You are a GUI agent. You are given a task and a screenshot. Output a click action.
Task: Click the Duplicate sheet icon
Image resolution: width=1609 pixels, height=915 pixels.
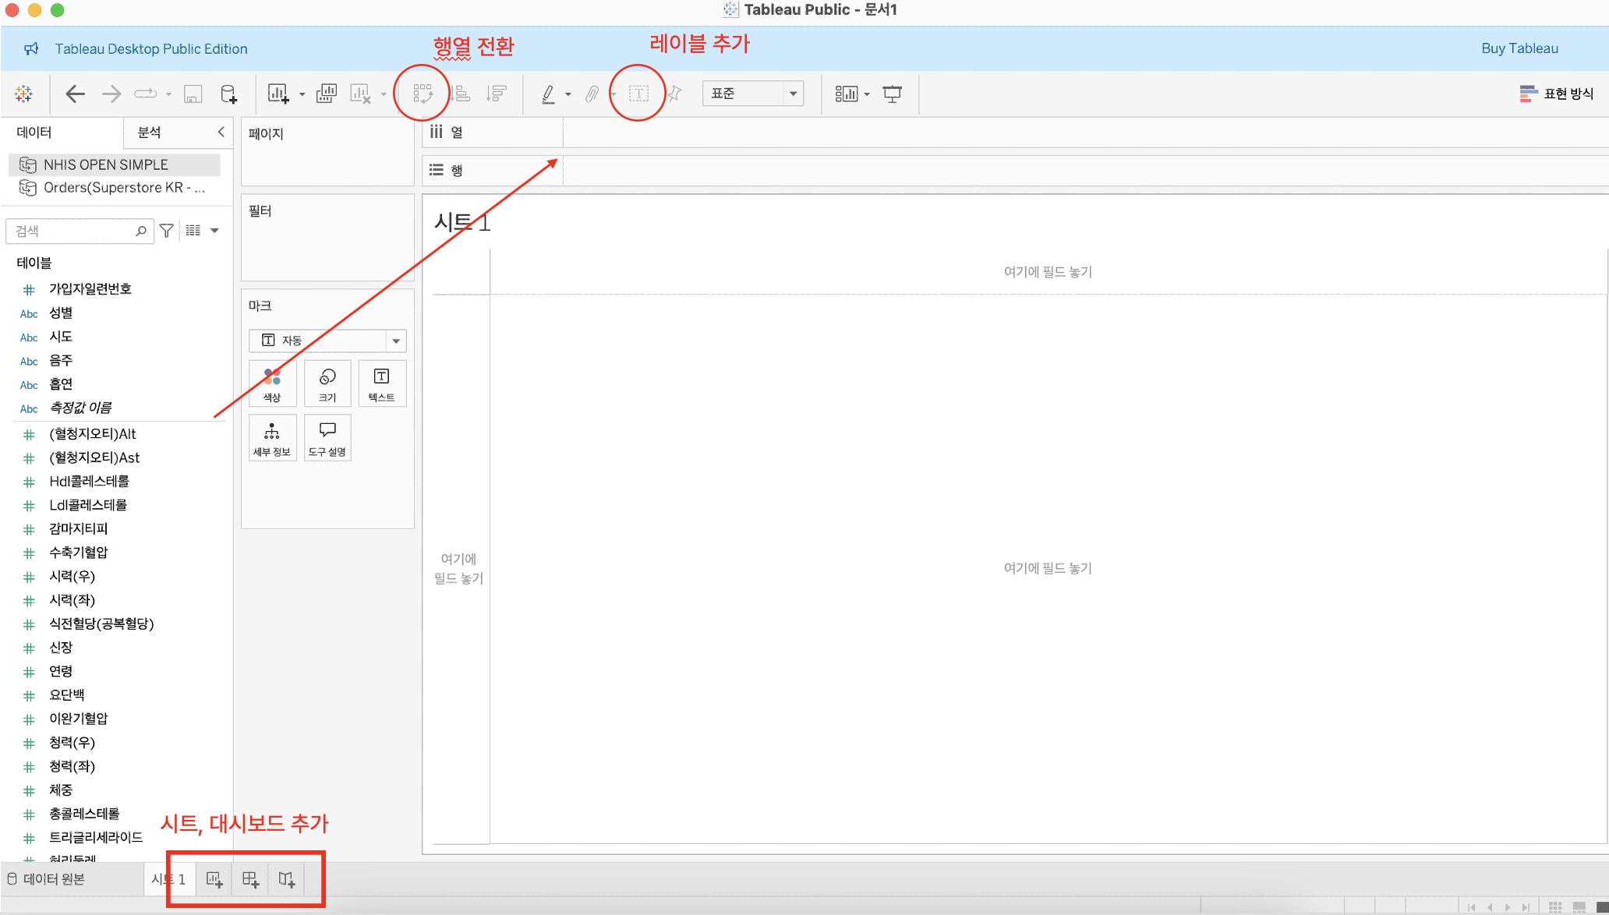pos(327,94)
